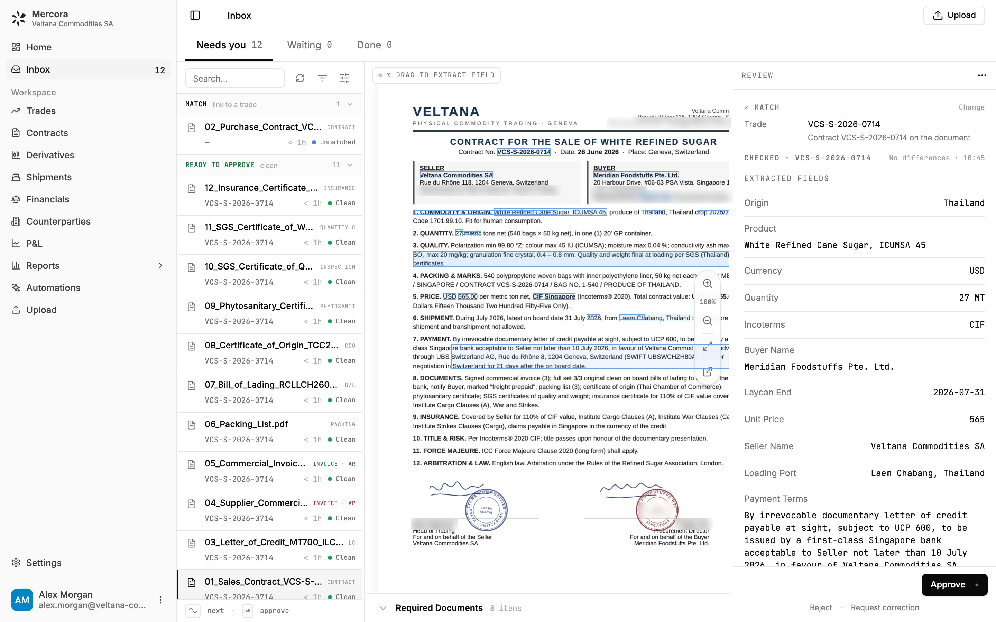Click the Origin field value Thailand
Screen dimensions: 996x622
click(964, 203)
